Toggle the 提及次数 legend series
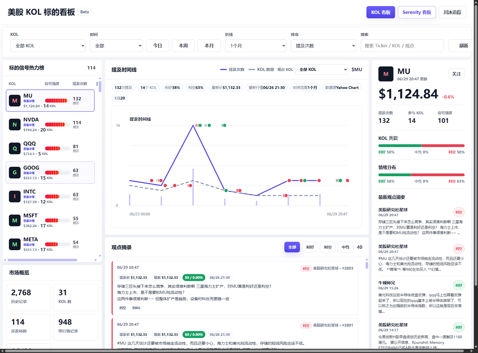Viewport: 478px width, 353px height. click(232, 69)
